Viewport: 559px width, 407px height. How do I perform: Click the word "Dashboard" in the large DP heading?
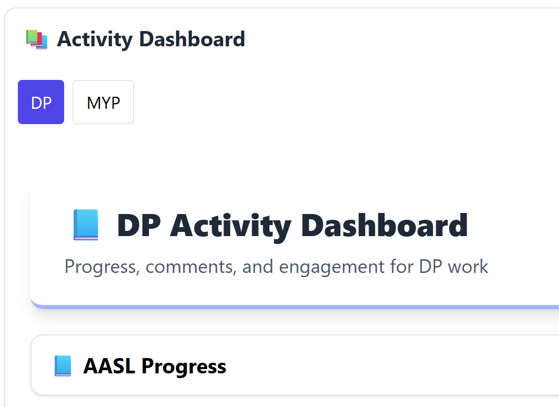click(384, 225)
